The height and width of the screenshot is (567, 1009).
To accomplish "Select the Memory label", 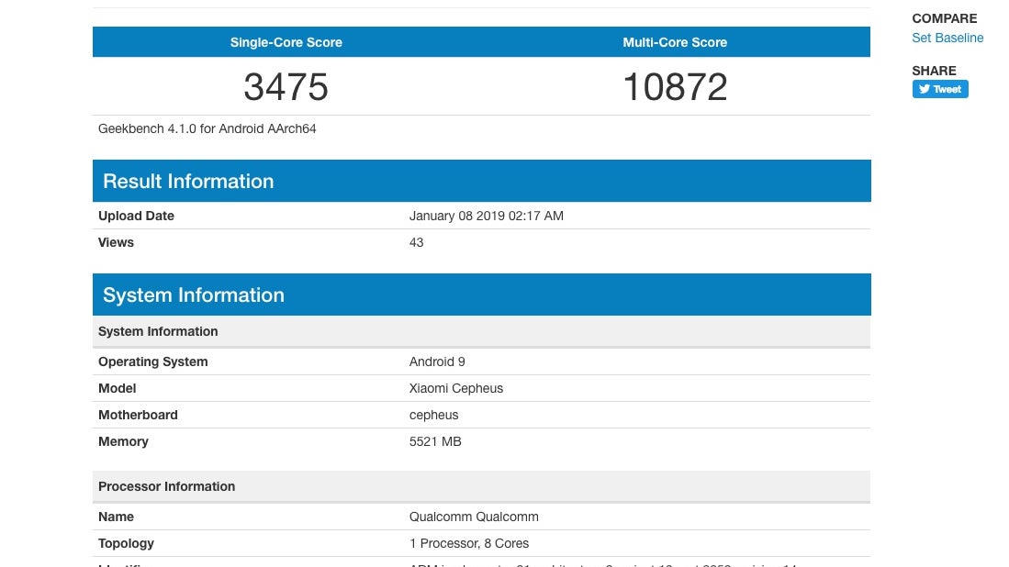I will (x=123, y=441).
